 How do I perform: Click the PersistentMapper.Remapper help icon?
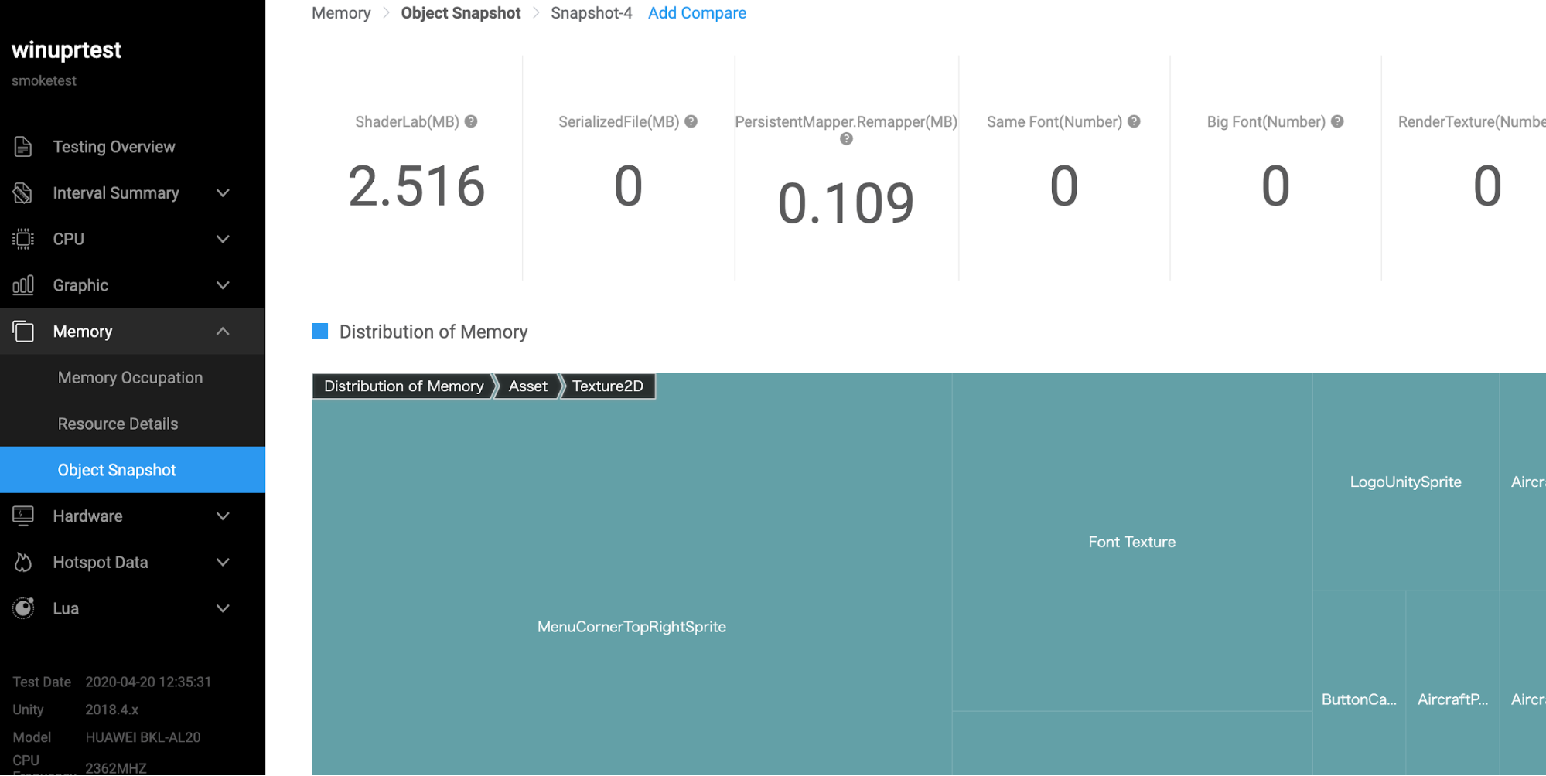coord(846,139)
